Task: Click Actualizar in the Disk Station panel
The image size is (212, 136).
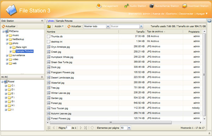Action: click(9, 26)
